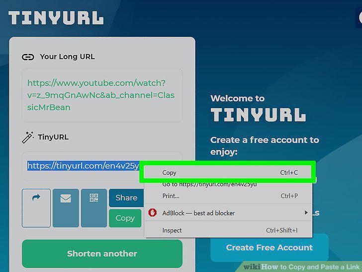Open AdBlock — best ad blocker menu item

click(228, 213)
